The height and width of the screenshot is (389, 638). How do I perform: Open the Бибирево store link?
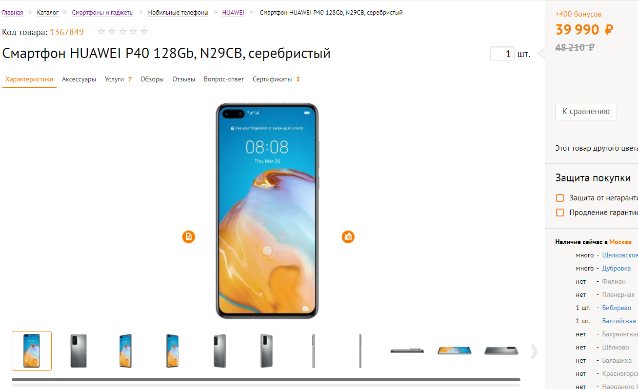pos(617,308)
